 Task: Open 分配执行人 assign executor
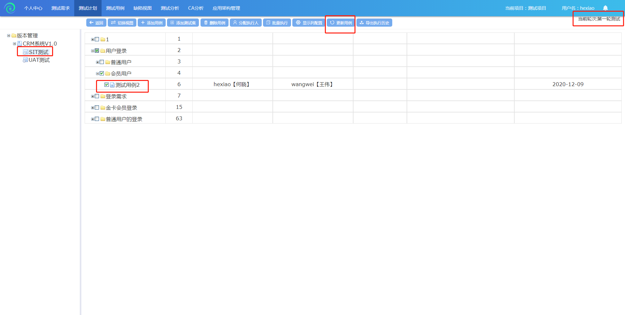pos(245,23)
